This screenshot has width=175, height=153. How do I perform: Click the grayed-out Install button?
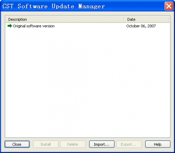(x=46, y=144)
